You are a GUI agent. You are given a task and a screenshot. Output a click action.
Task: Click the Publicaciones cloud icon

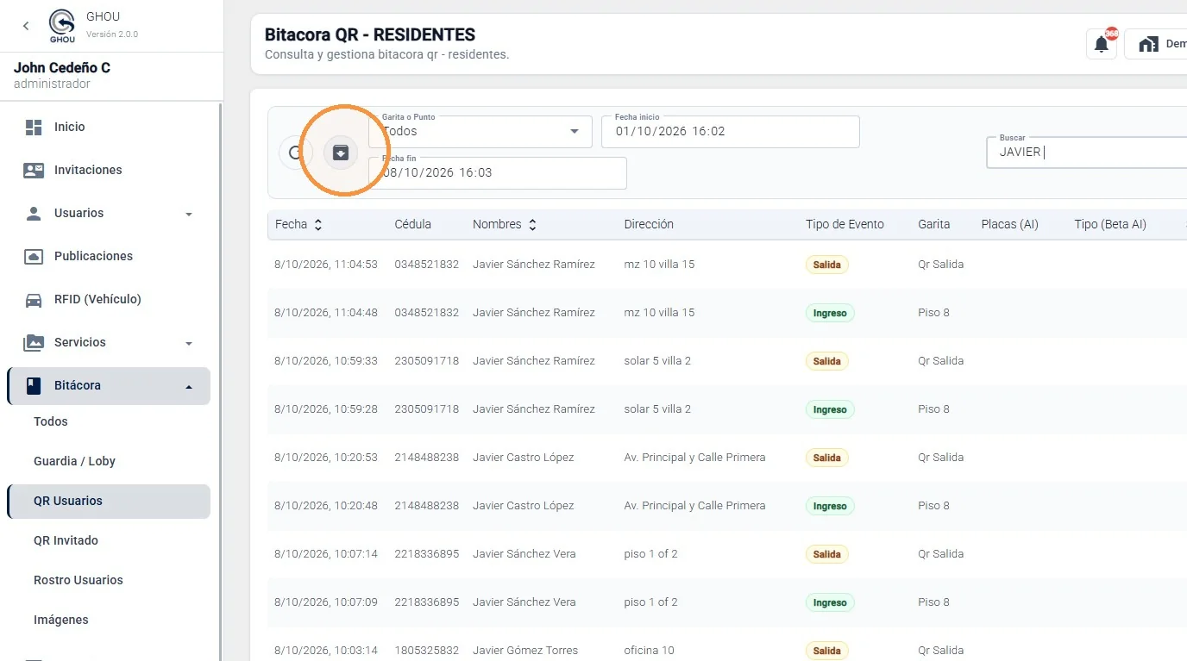pos(34,257)
